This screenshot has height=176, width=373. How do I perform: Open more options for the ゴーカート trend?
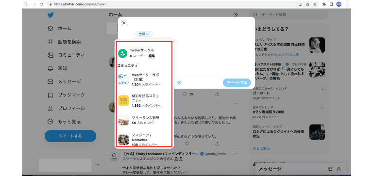pyautogui.click(x=322, y=89)
